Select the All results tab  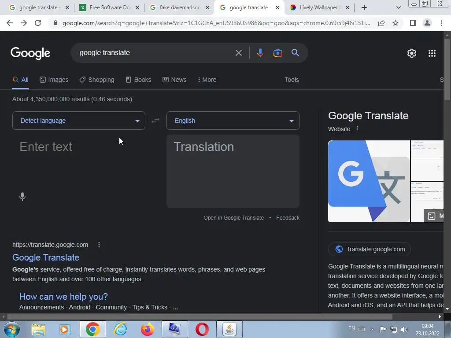(x=21, y=80)
